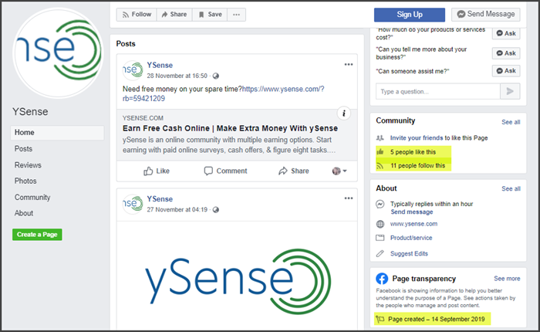This screenshot has height=332, width=540.
Task: Click the Facebook logo in Page transparency
Action: (x=382, y=279)
